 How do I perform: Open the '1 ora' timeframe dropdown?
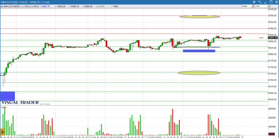click(269, 6)
